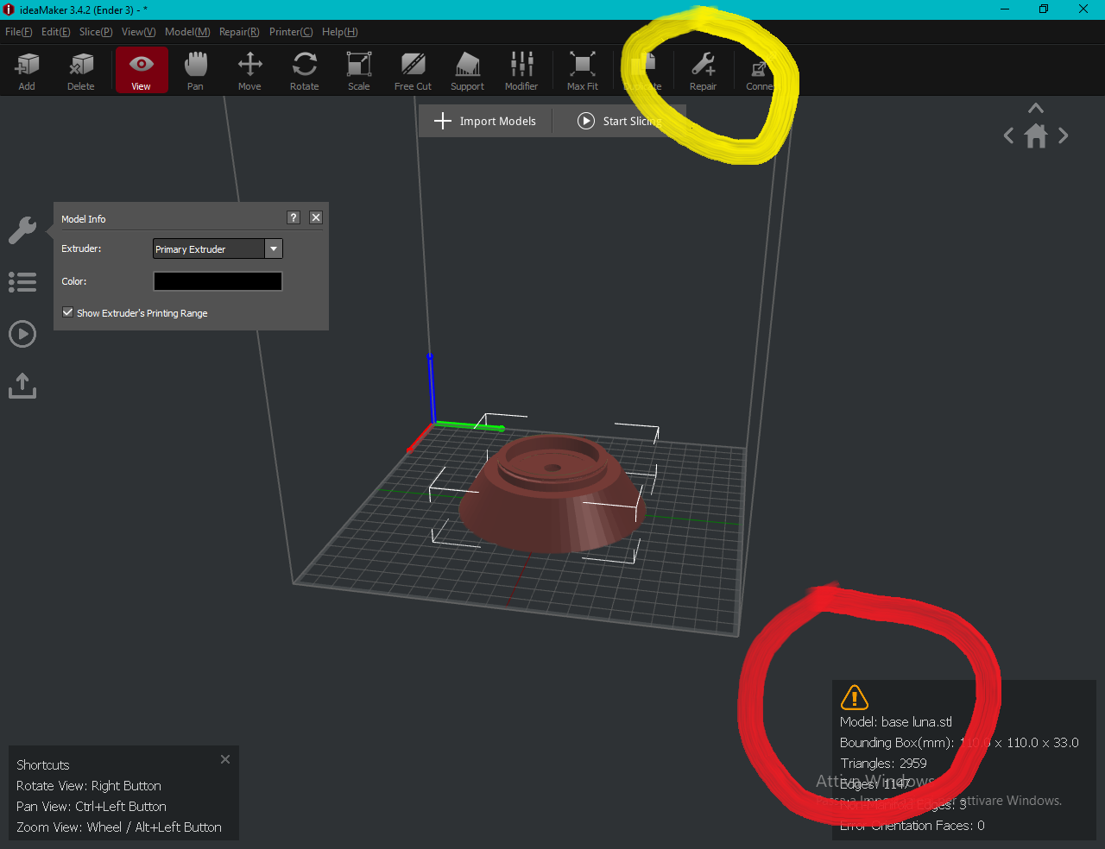Rotate view using the up chevron arrow
The width and height of the screenshot is (1105, 849).
tap(1036, 109)
